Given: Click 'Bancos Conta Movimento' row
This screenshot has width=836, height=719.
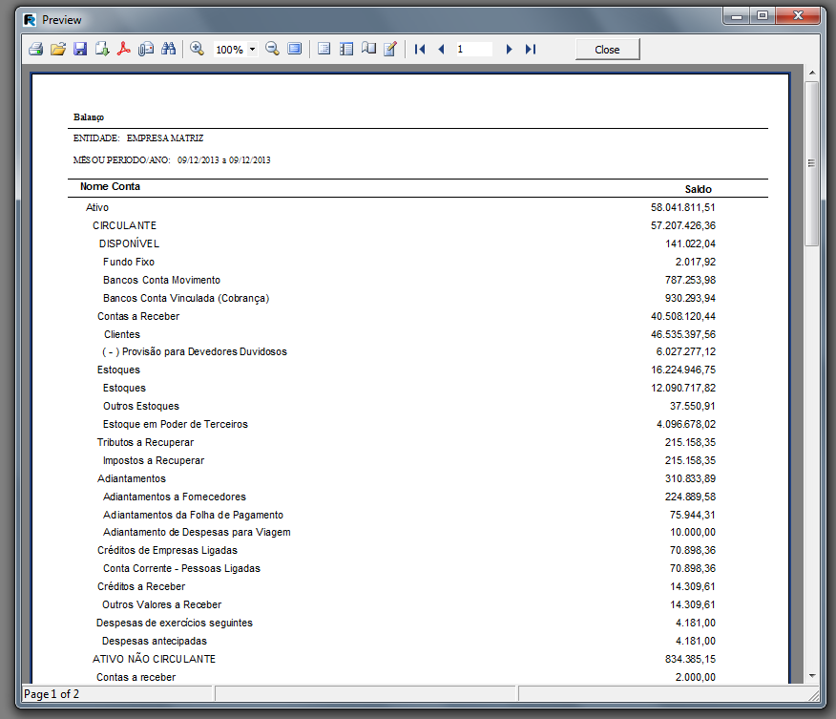Looking at the screenshot, I should [x=161, y=280].
